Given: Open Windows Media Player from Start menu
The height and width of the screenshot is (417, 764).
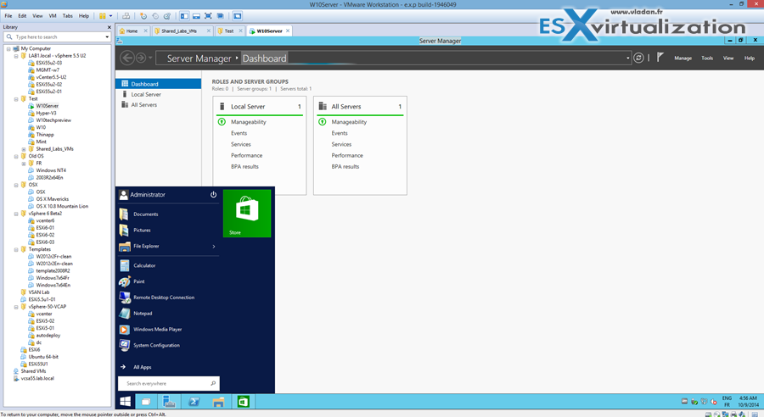Looking at the screenshot, I should click(x=168, y=330).
